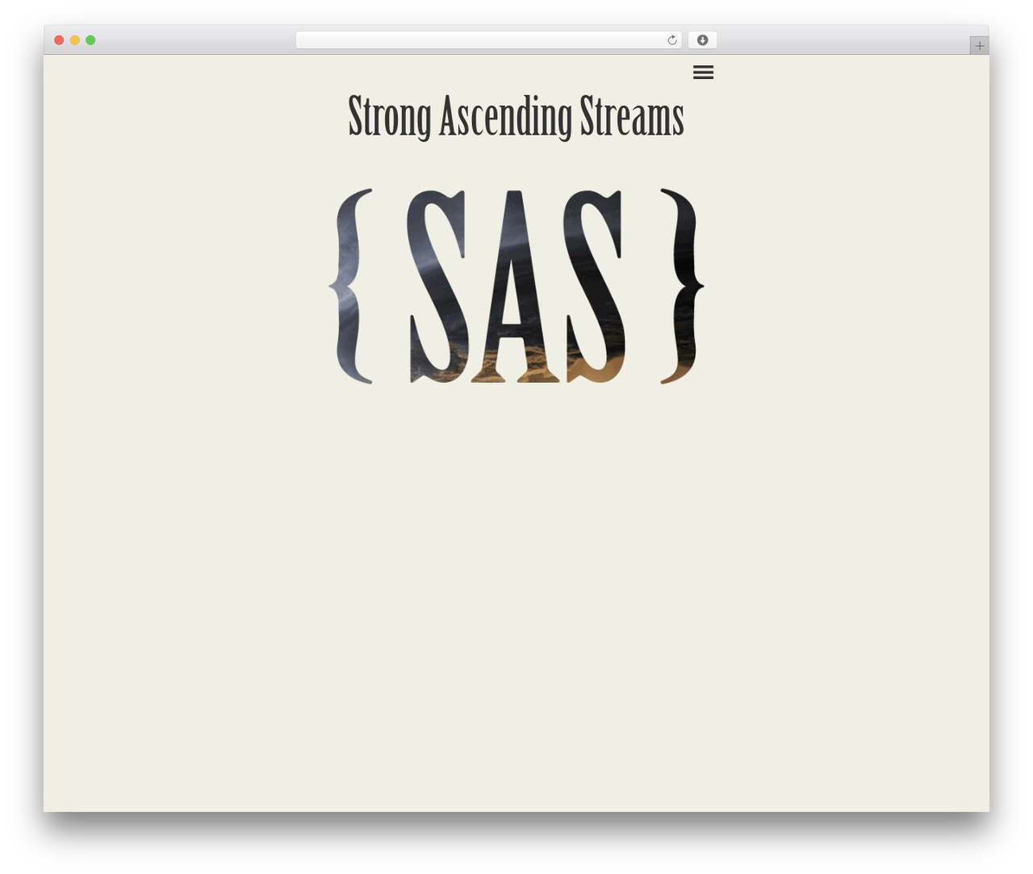
Task: Open the hamburger menu icon
Action: point(703,73)
